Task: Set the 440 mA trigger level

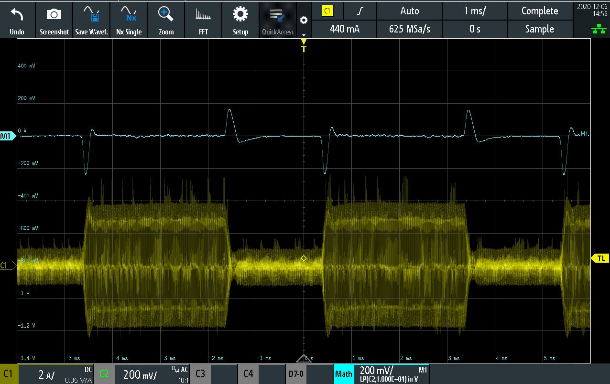Action: (x=344, y=29)
